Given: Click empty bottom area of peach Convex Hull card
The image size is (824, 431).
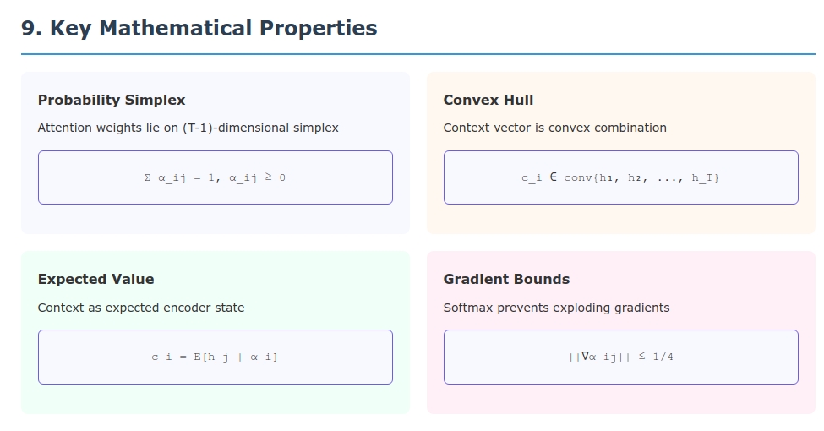Looking at the screenshot, I should coord(620,220).
